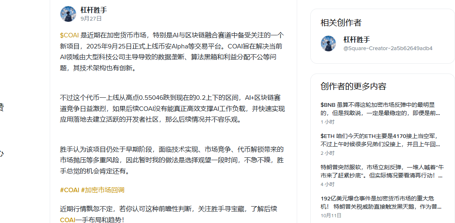The height and width of the screenshot is (223, 455).
Task: Open the $COAI ticker link at post start
Action: pyautogui.click(x=69, y=35)
